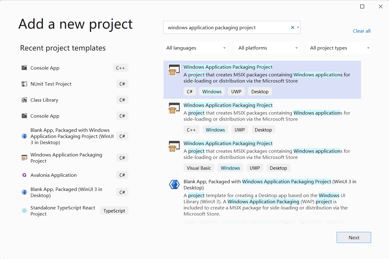Click the Class Library template icon
The width and height of the screenshot is (389, 259).
[x=24, y=100]
